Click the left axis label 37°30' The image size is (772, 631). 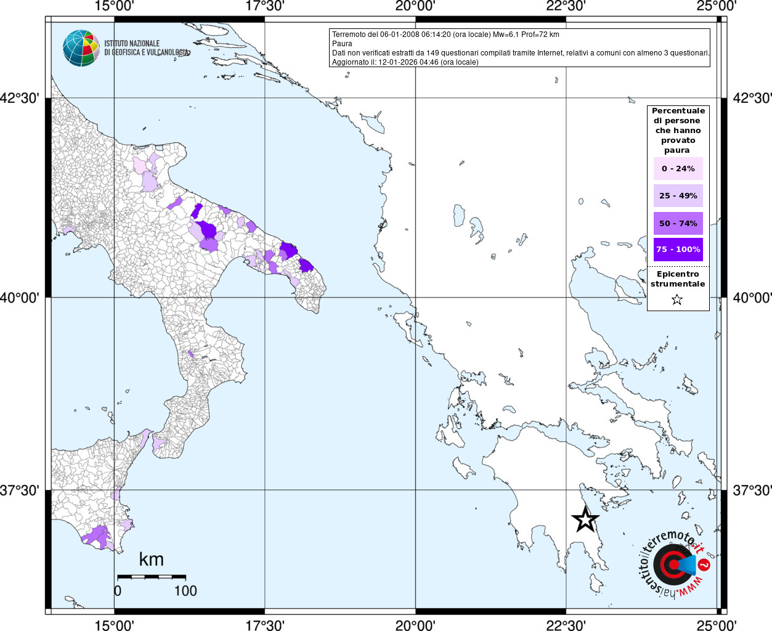tap(20, 491)
